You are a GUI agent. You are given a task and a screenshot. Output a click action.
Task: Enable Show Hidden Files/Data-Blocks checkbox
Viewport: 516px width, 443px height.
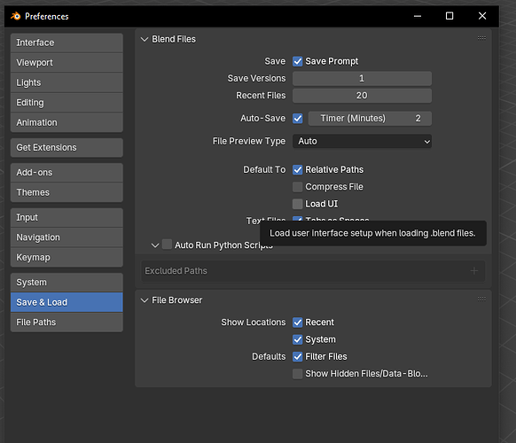tap(298, 374)
